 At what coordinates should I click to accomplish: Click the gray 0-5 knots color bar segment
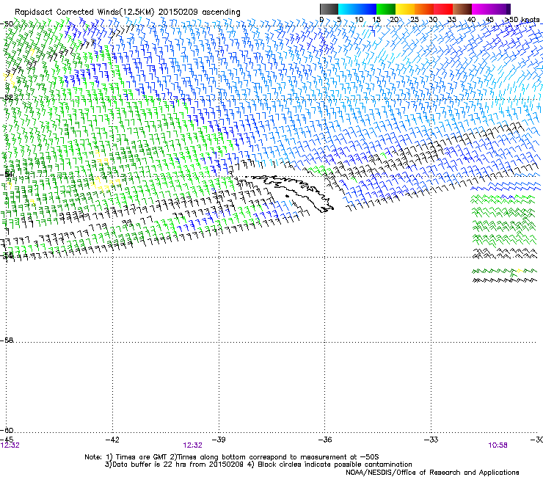(329, 9)
